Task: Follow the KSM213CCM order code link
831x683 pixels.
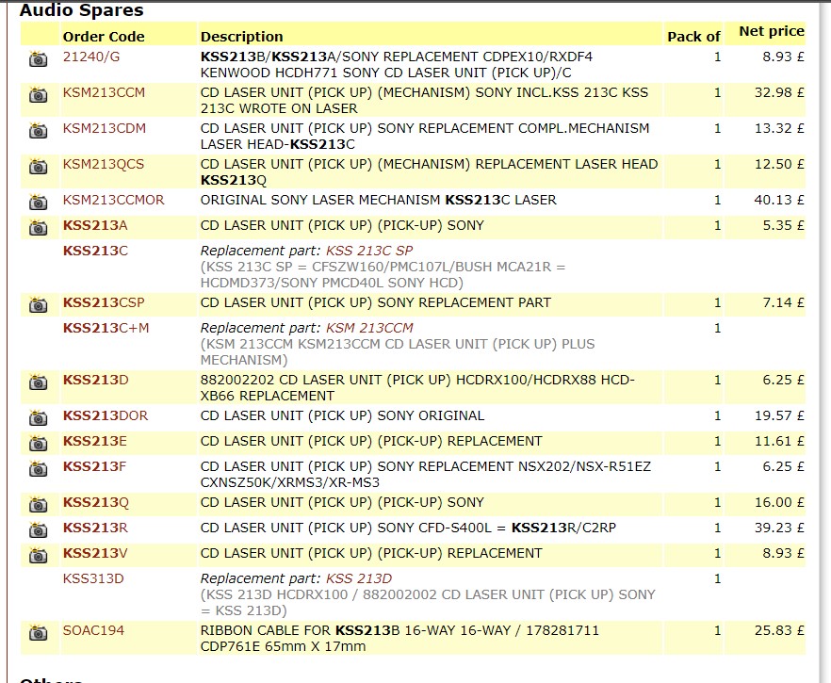Action: [104, 92]
